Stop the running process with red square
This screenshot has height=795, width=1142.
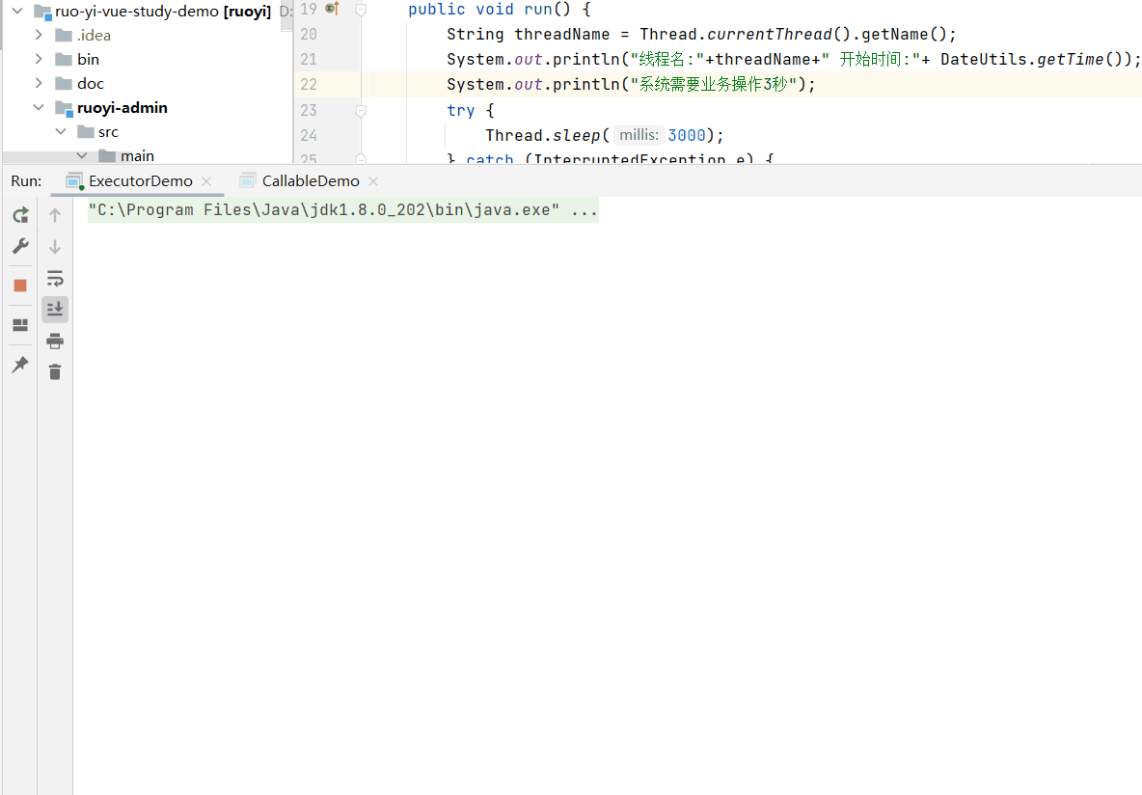tap(20, 286)
